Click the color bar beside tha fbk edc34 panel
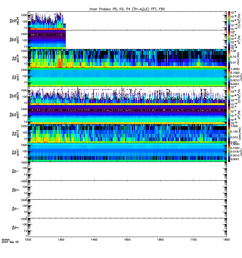242x258 pixels. (229, 58)
